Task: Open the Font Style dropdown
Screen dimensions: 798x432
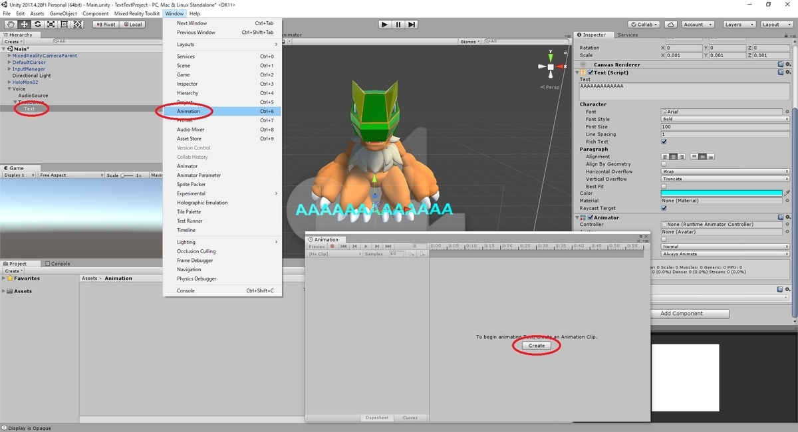Action: [725, 119]
